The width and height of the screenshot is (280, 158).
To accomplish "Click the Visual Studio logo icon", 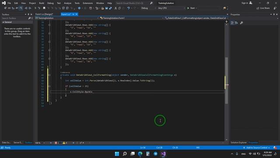I will point(3,3).
